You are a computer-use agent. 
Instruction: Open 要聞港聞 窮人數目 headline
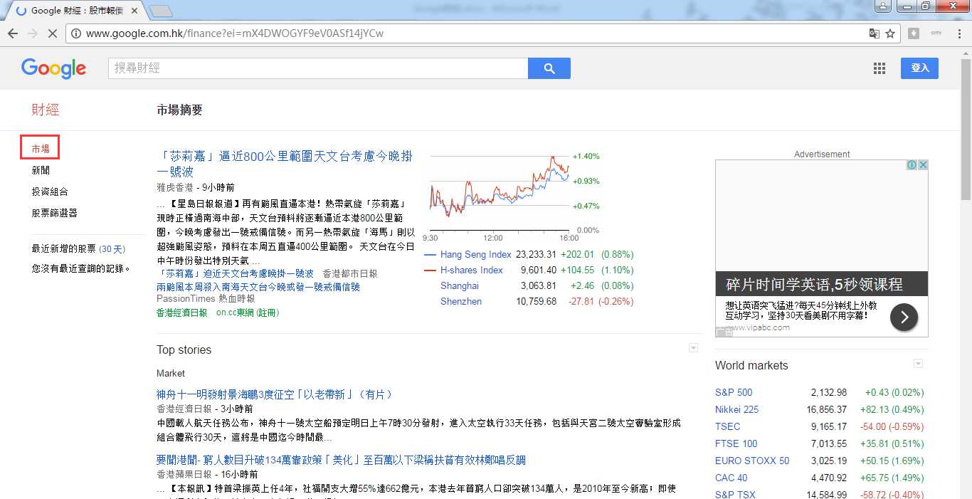341,460
